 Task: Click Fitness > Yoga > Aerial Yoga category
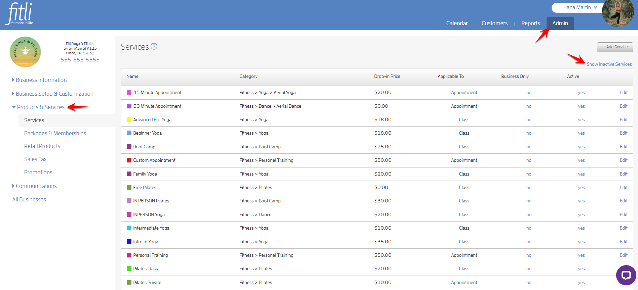click(x=268, y=92)
